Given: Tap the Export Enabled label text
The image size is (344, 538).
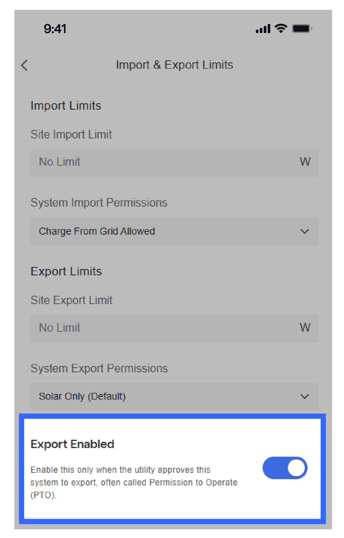Looking at the screenshot, I should tap(72, 444).
